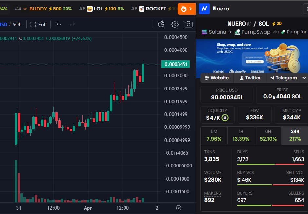Screen dimensions: 308x214
Task: Expand extra social links chevron
Action: 304,78
